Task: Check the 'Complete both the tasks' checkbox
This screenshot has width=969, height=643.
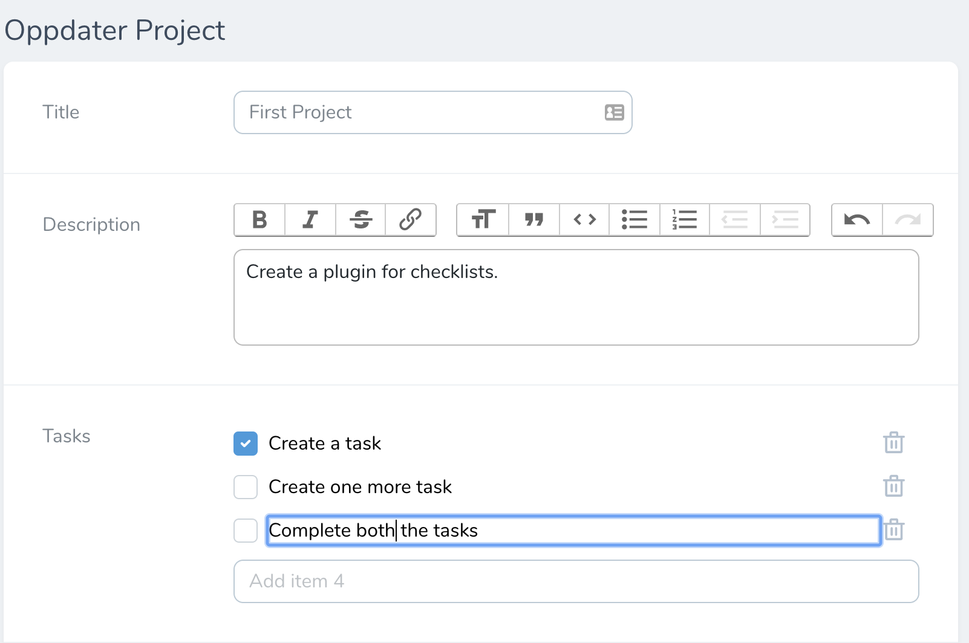Action: click(246, 531)
